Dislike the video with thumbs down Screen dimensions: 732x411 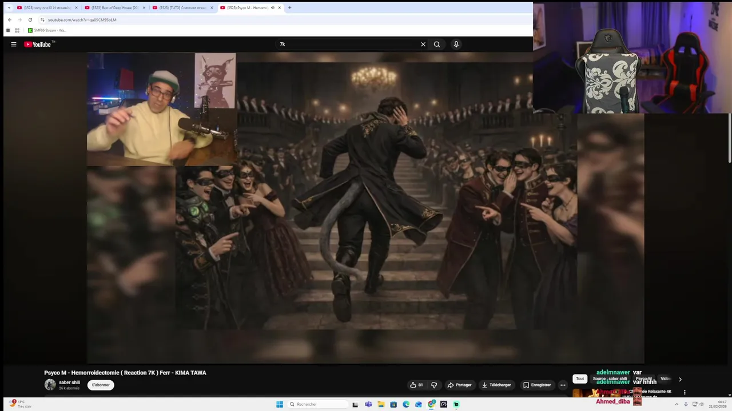click(x=434, y=385)
